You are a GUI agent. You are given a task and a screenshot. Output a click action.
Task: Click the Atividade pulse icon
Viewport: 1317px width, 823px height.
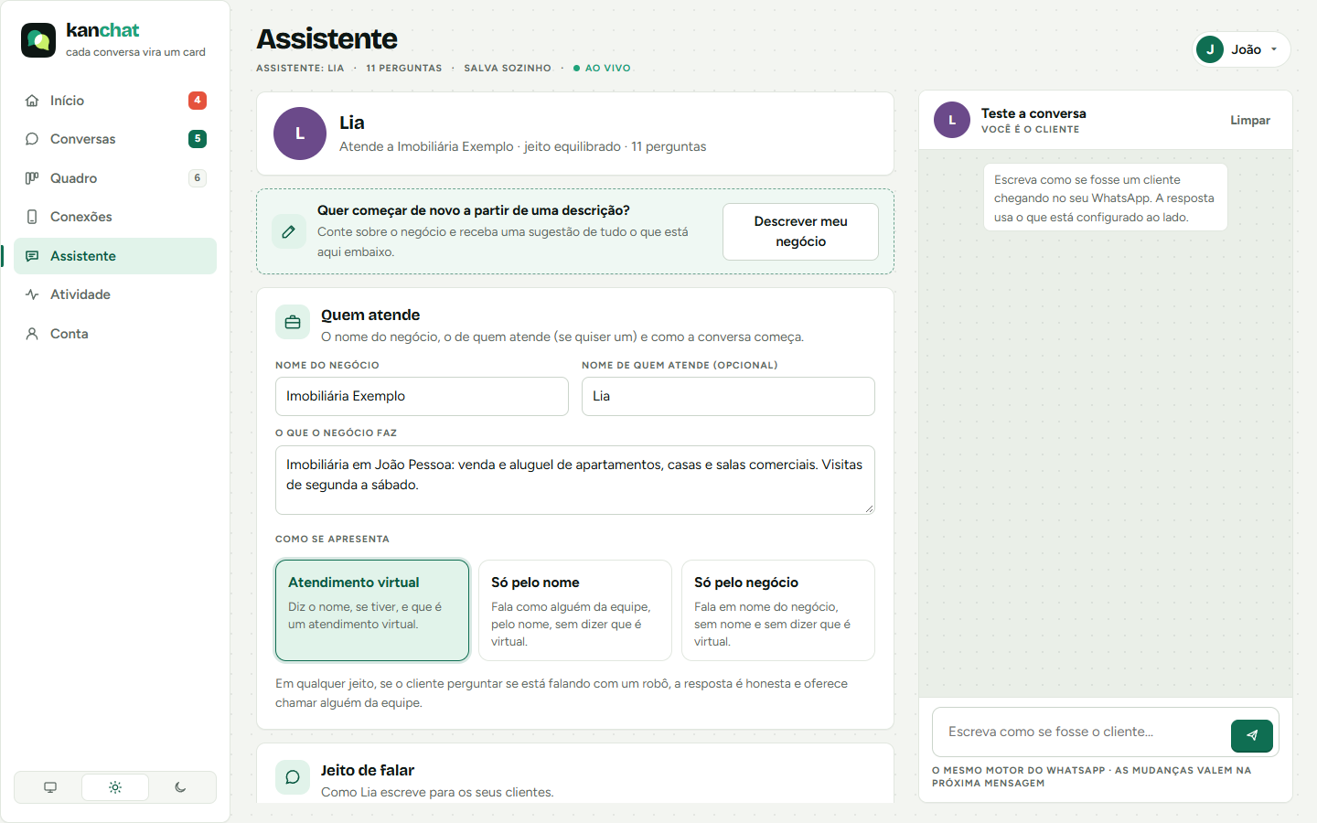coord(32,294)
